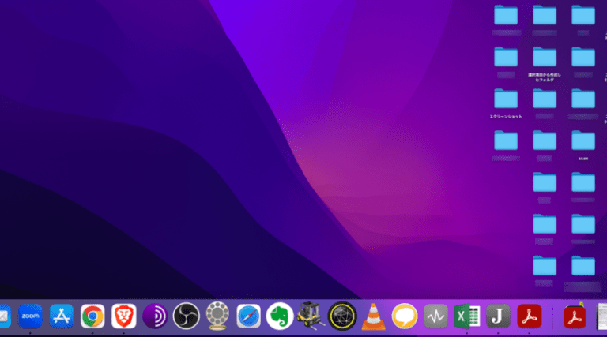Screen dimensions: 607x337
Task: Click the black and yellow globe radar icon
Action: click(342, 316)
